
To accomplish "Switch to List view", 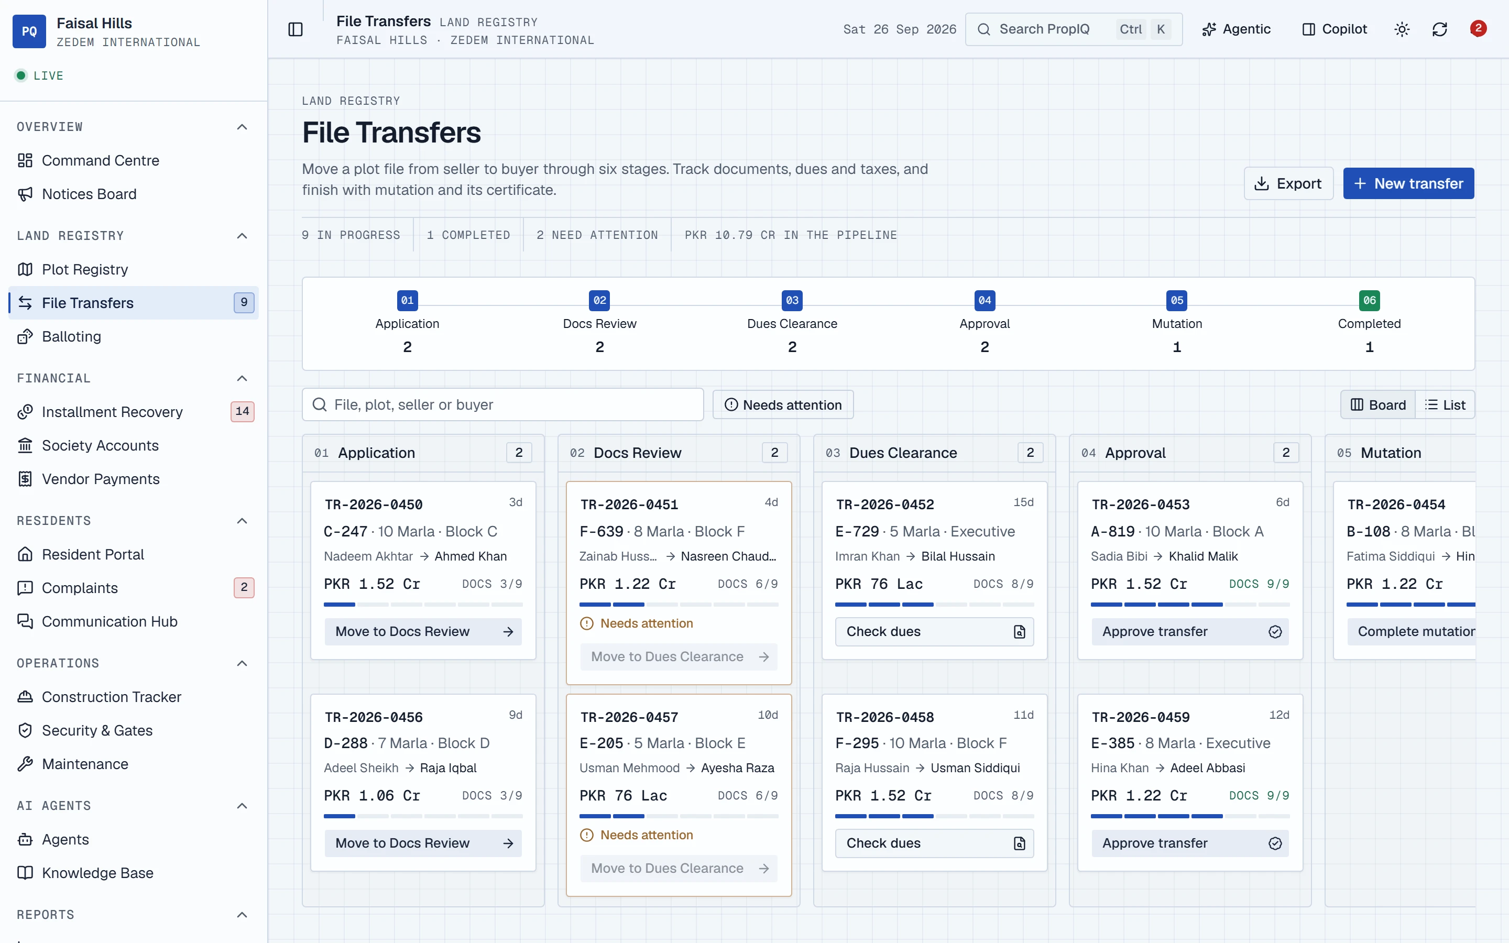I will click(1446, 405).
